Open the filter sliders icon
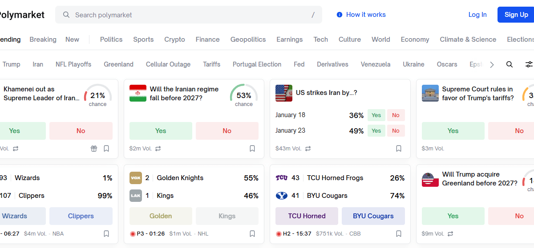The image size is (534, 248). (x=529, y=64)
